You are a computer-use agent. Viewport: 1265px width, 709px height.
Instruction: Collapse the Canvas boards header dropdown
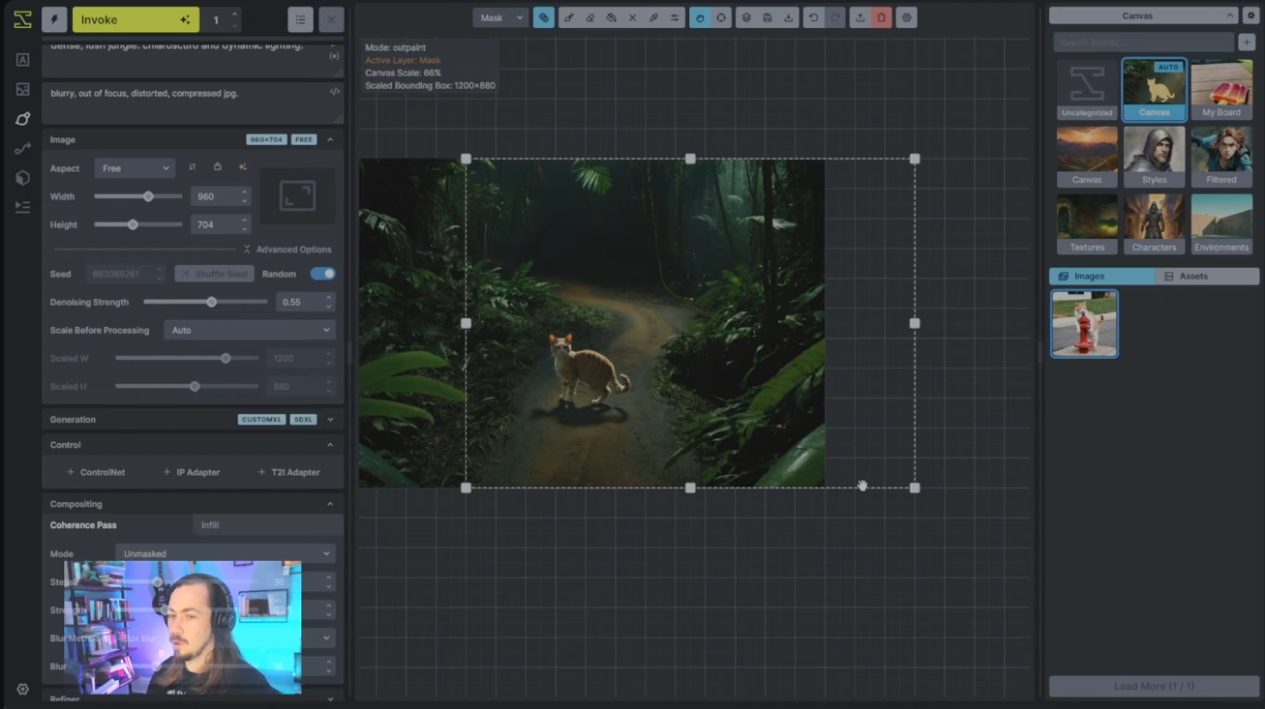pos(1143,16)
